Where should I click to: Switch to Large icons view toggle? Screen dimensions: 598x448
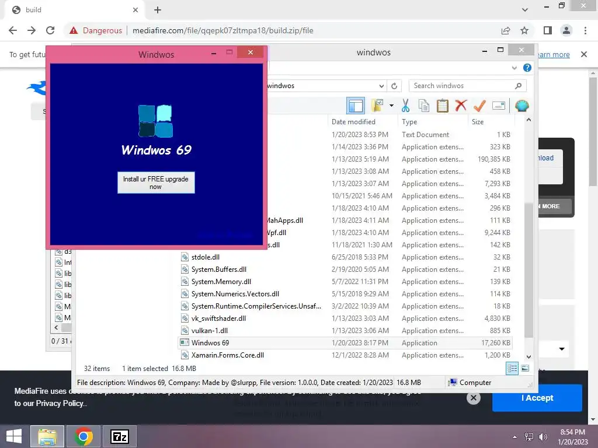click(x=525, y=368)
